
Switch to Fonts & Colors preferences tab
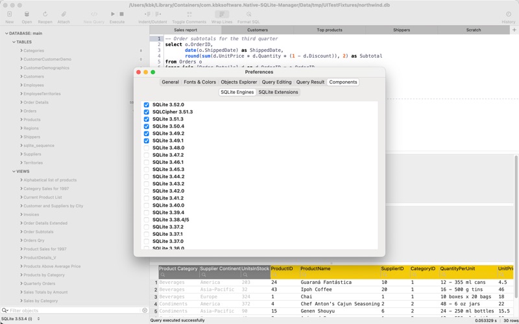pyautogui.click(x=200, y=82)
